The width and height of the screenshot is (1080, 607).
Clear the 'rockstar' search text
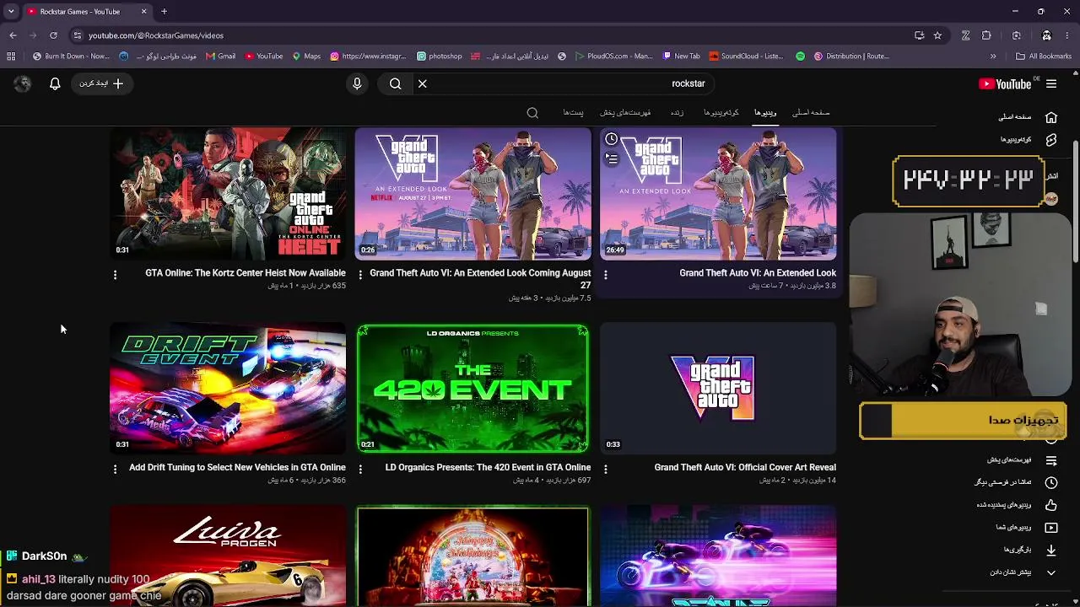[x=423, y=83]
